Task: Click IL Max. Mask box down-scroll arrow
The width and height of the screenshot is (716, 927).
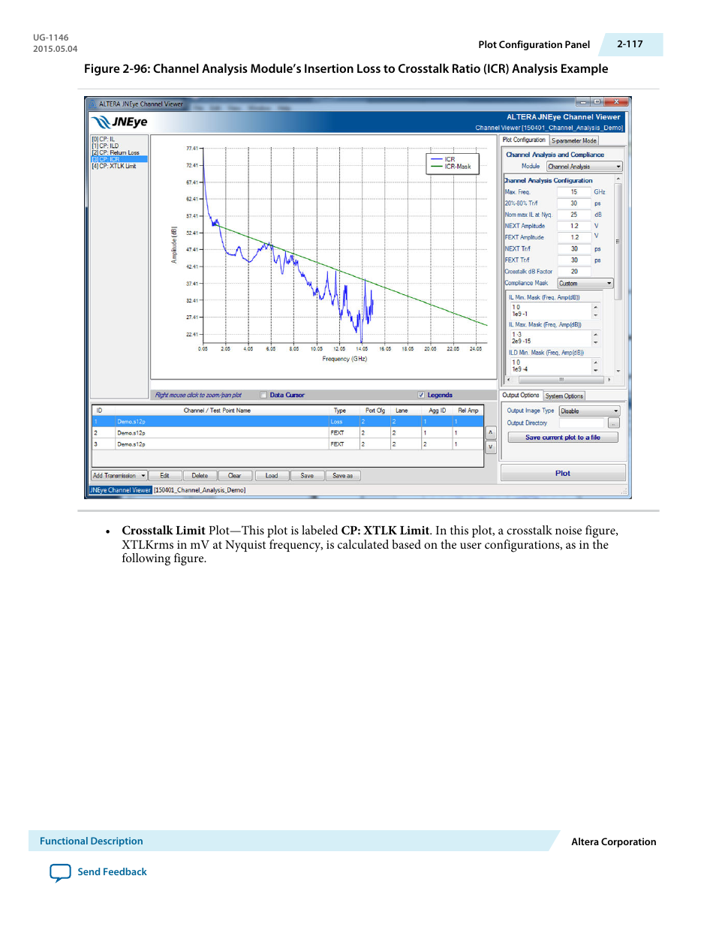Action: [596, 342]
